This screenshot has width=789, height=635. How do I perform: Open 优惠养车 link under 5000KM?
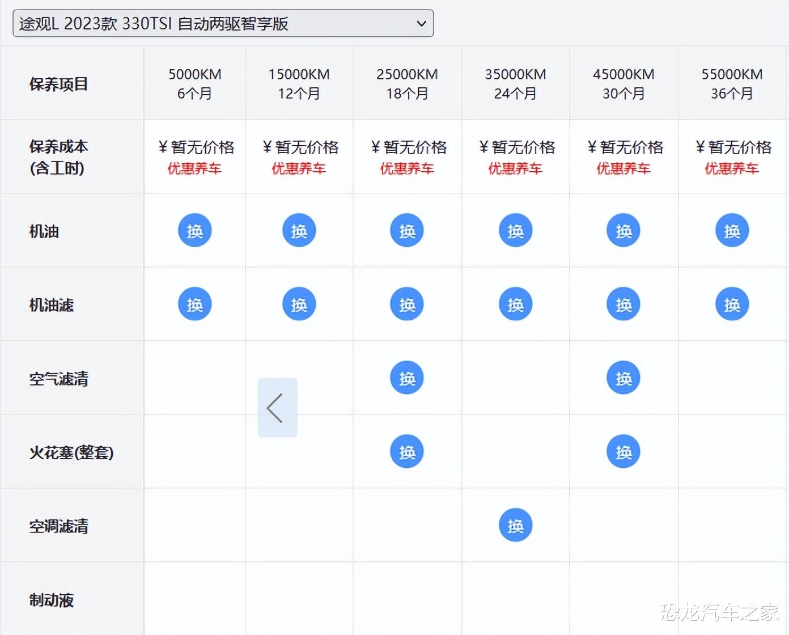point(194,168)
